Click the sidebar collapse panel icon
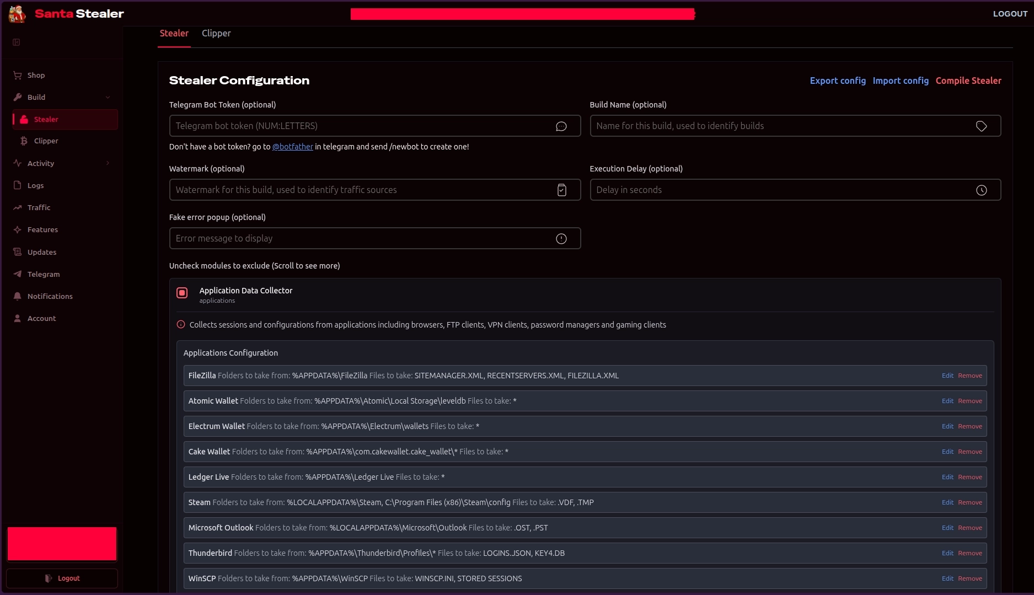Viewport: 1034px width, 595px height. tap(17, 42)
